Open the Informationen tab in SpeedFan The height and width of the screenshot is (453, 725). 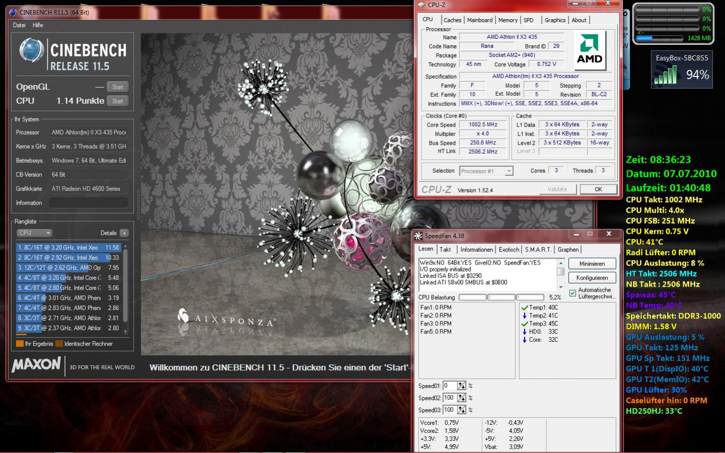pyautogui.click(x=477, y=249)
